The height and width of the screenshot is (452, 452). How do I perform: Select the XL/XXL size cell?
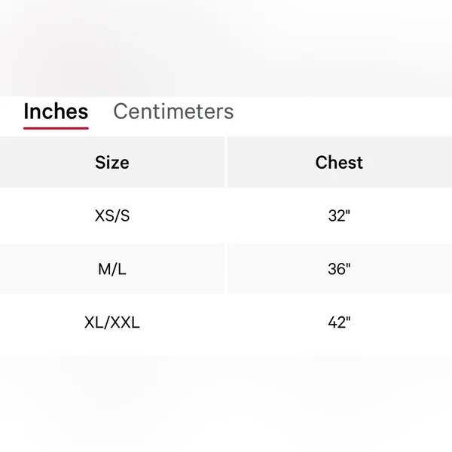click(x=112, y=322)
